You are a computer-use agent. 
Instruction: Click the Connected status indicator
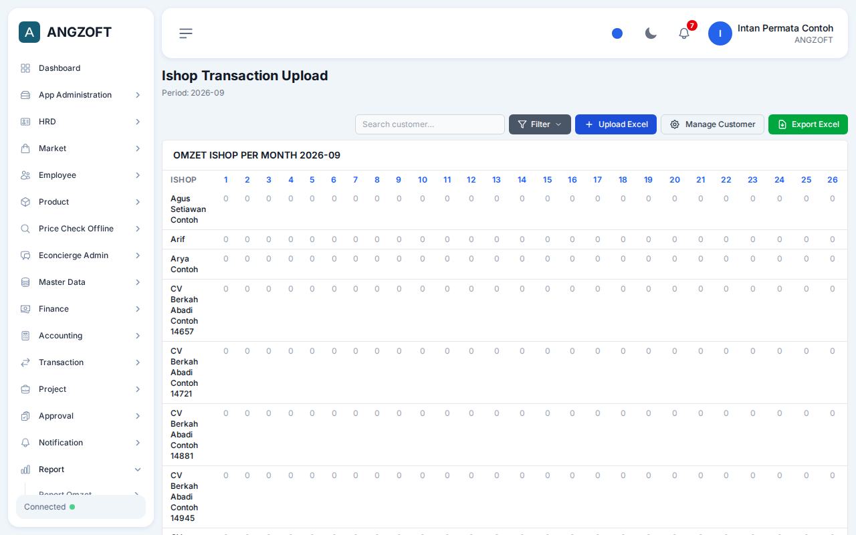[81, 507]
